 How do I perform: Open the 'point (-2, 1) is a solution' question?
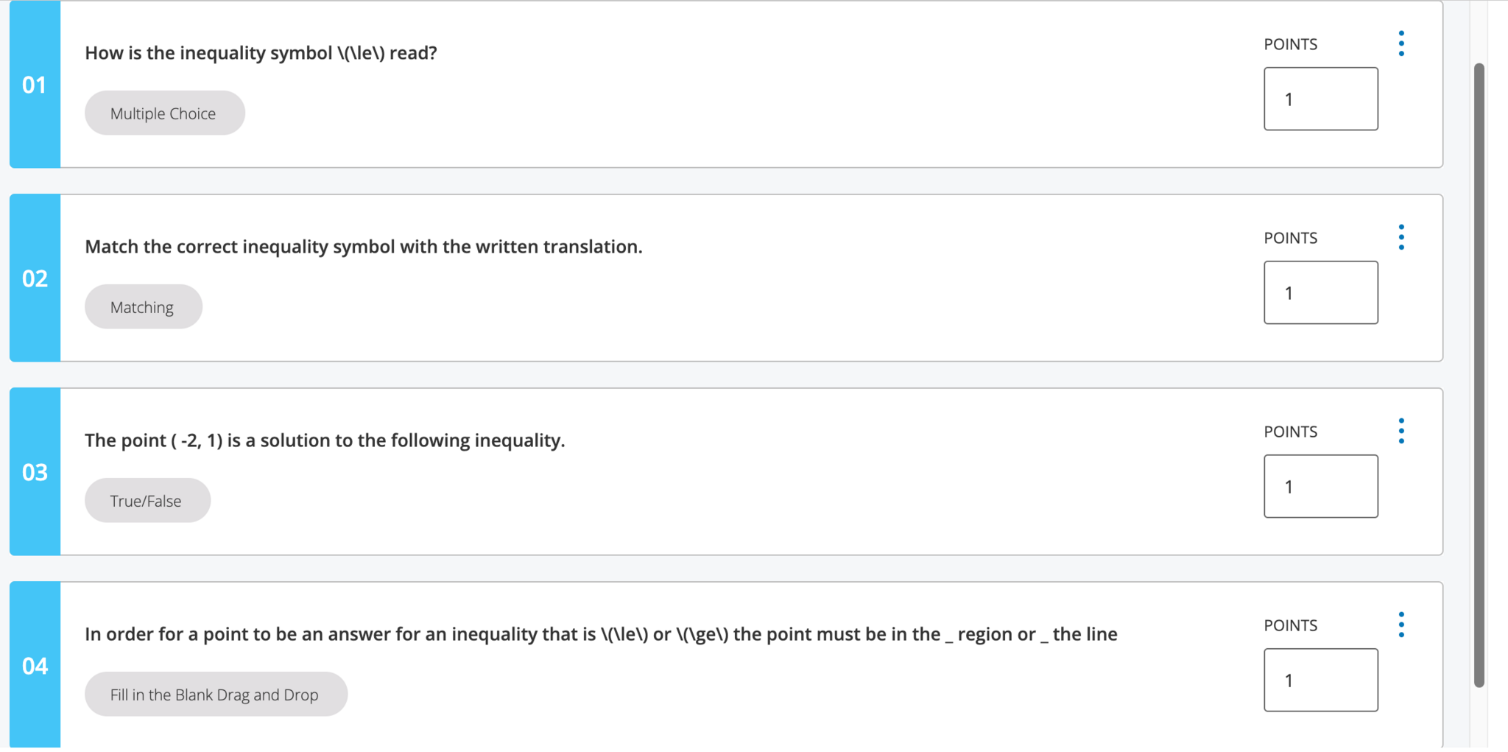[324, 440]
